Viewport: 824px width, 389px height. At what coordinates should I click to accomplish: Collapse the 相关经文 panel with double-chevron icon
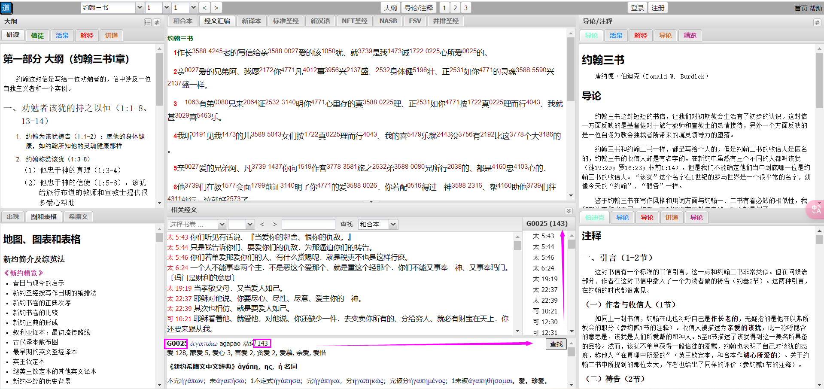pyautogui.click(x=569, y=210)
